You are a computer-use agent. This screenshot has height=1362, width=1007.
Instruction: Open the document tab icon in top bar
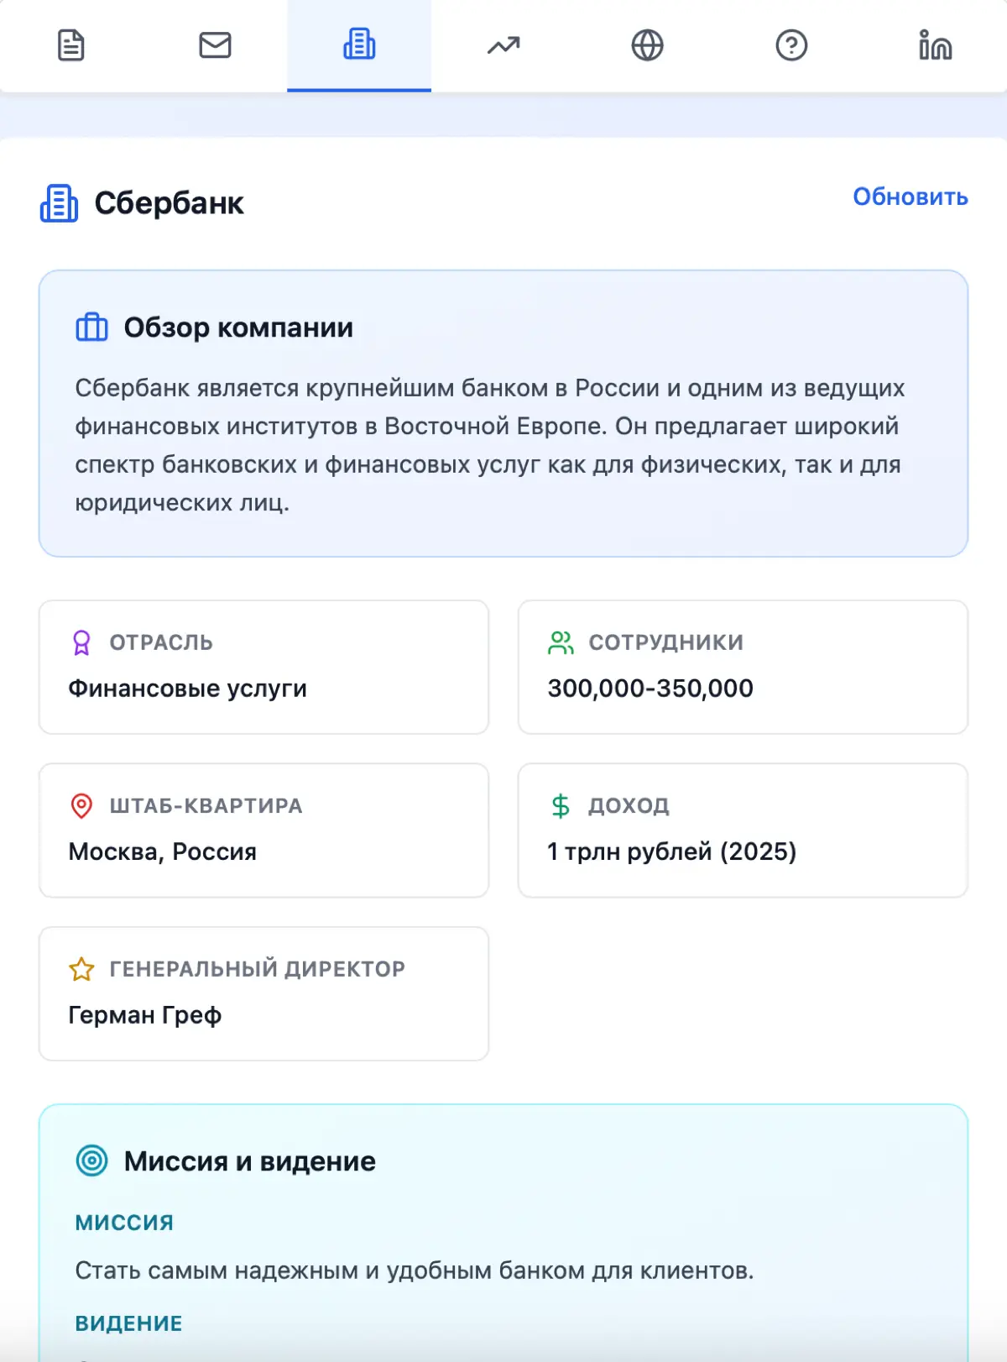71,45
